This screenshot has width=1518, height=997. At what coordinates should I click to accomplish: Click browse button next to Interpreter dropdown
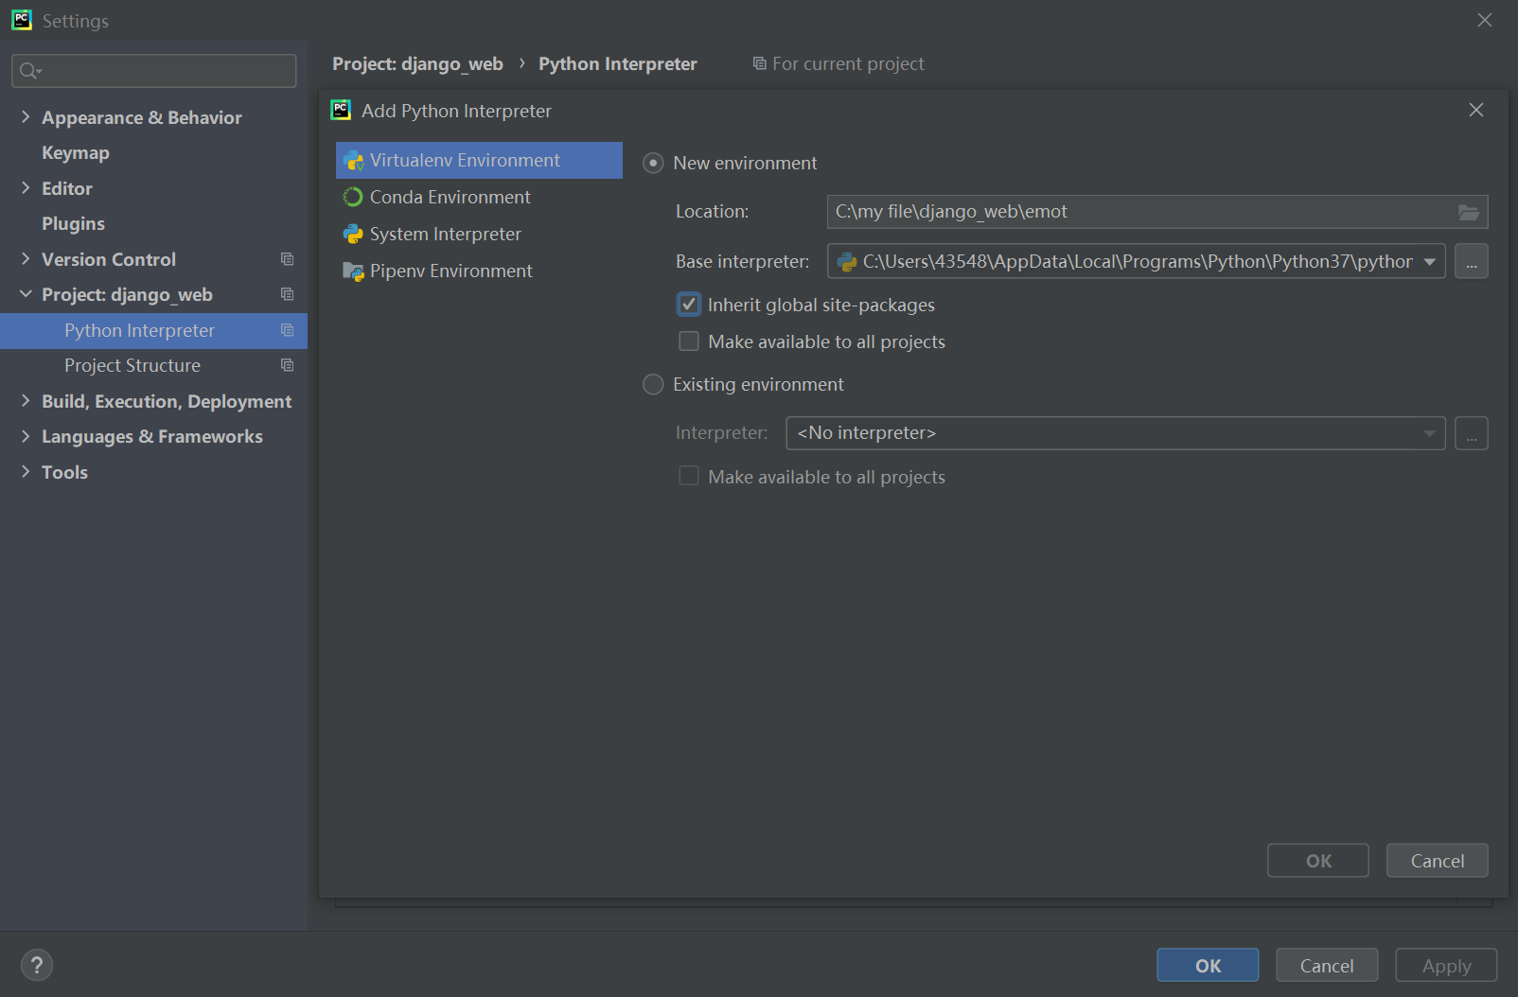[x=1472, y=433]
